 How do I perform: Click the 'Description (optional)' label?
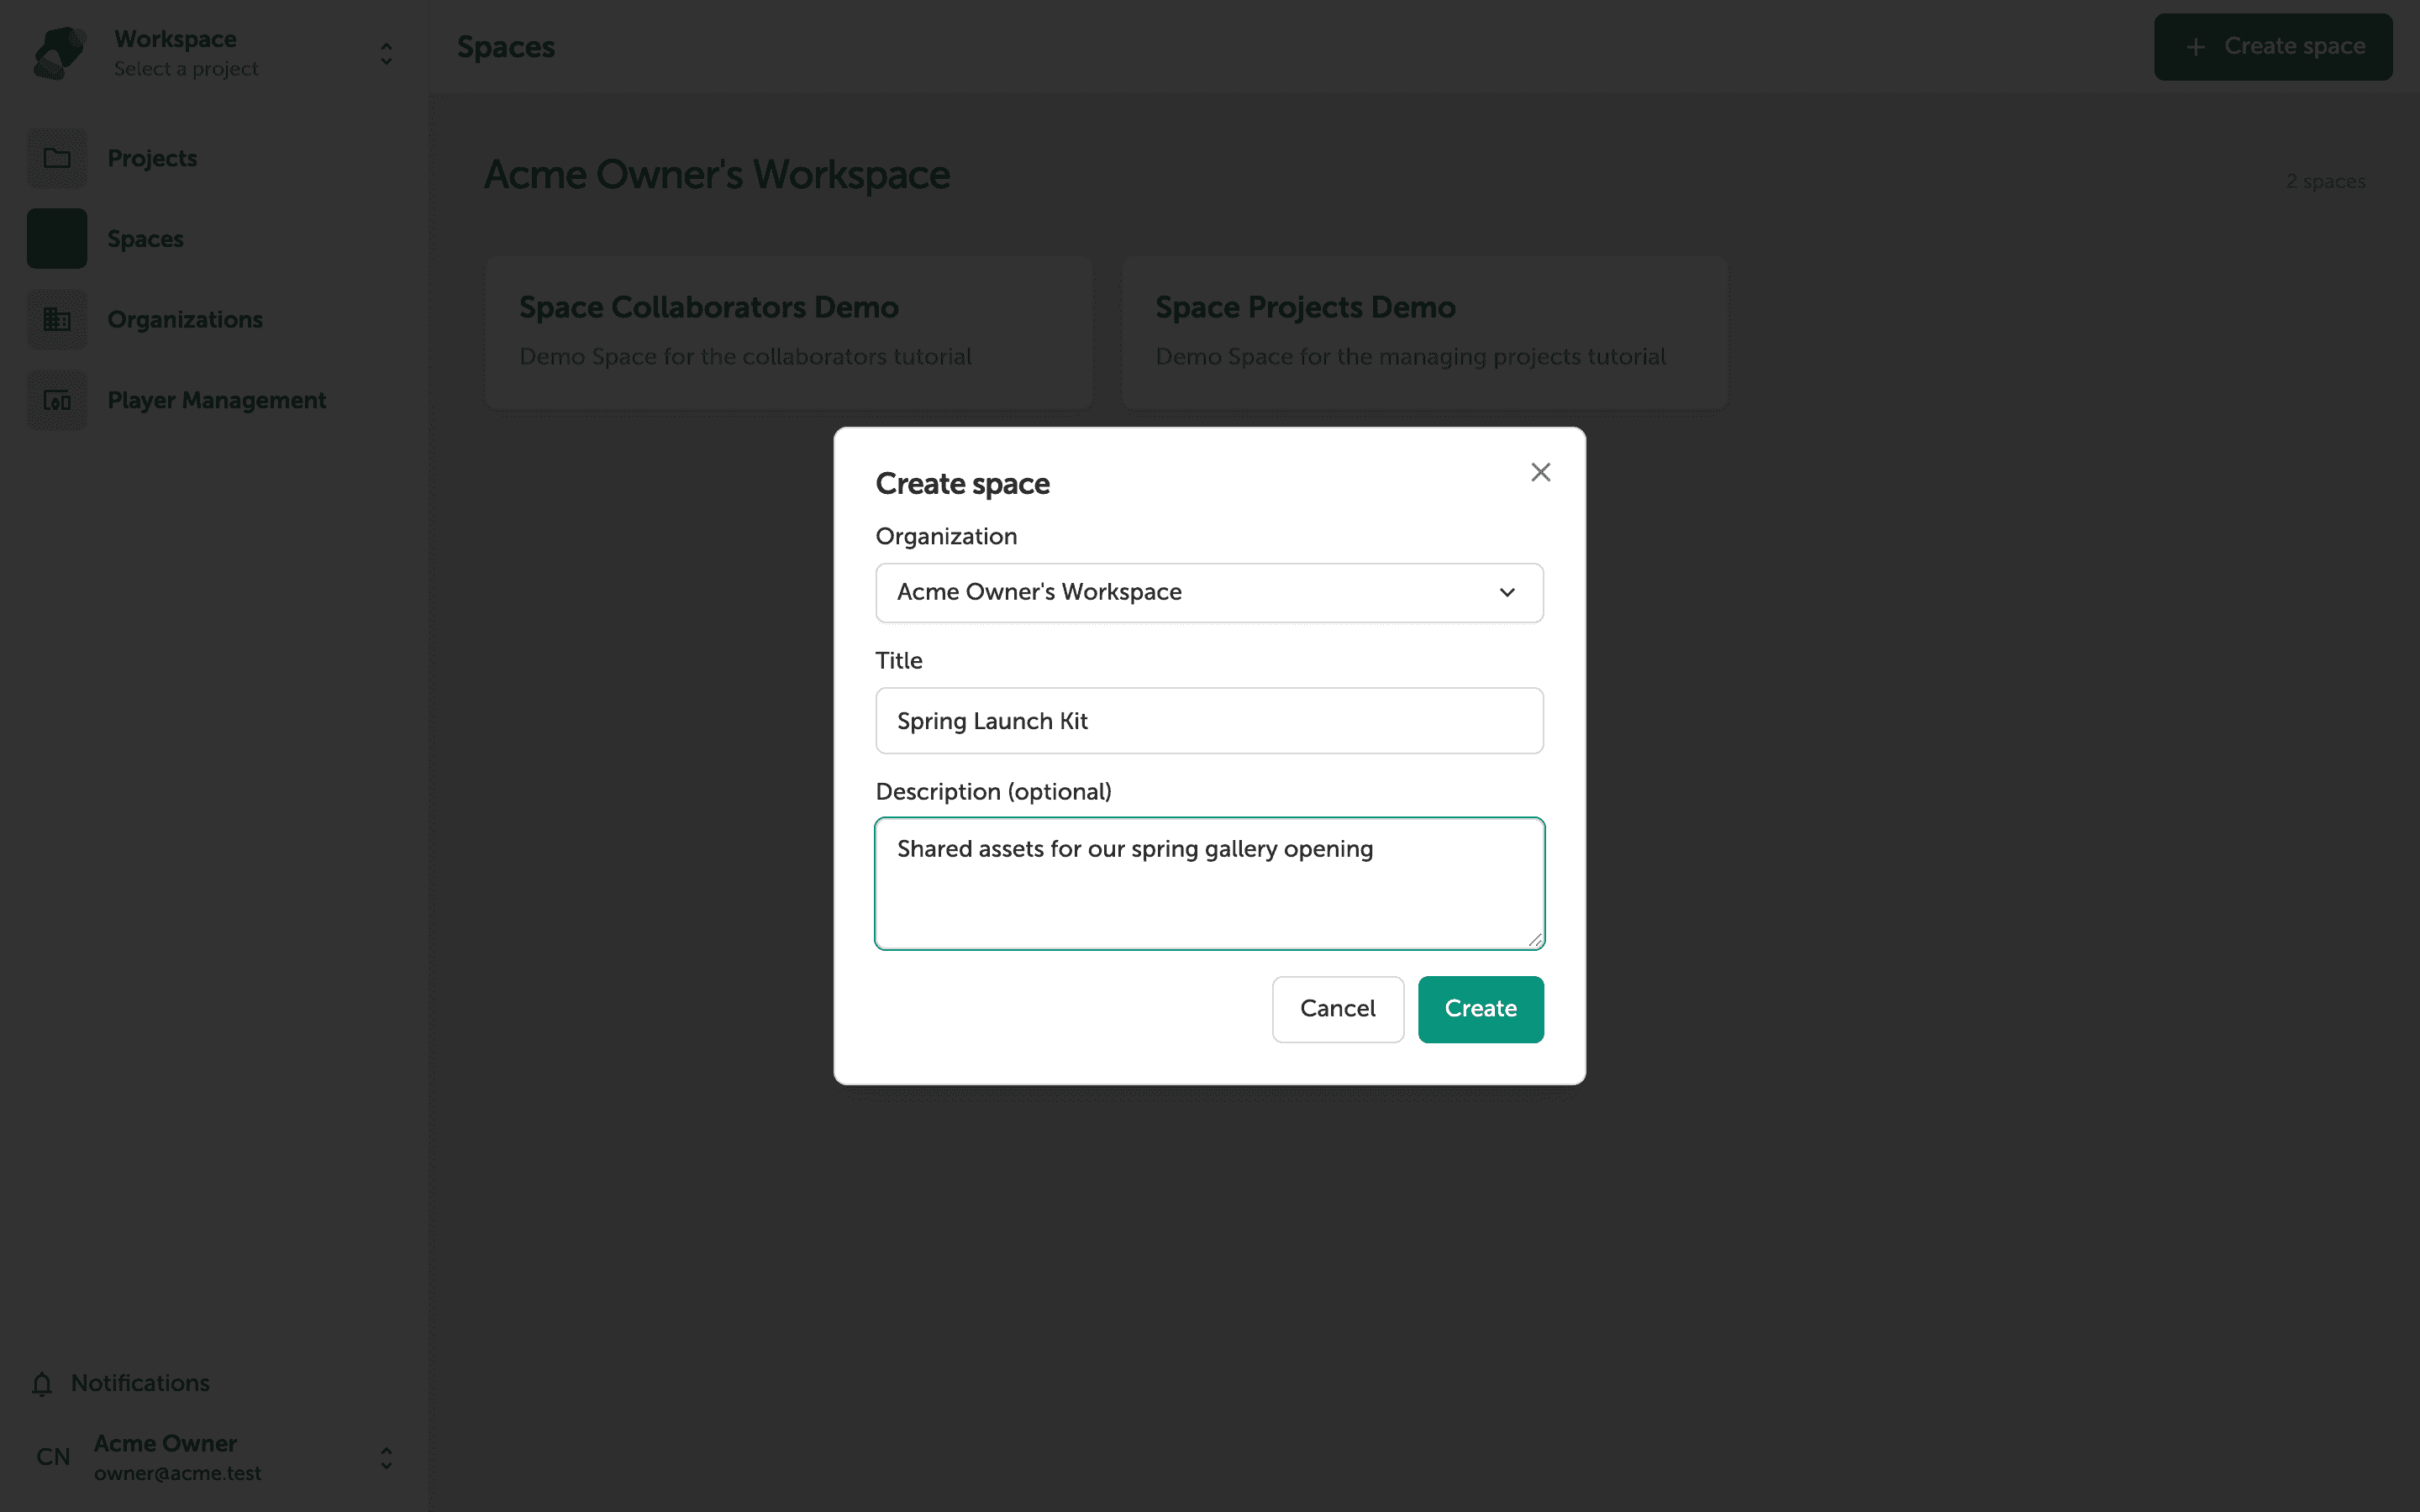(993, 792)
